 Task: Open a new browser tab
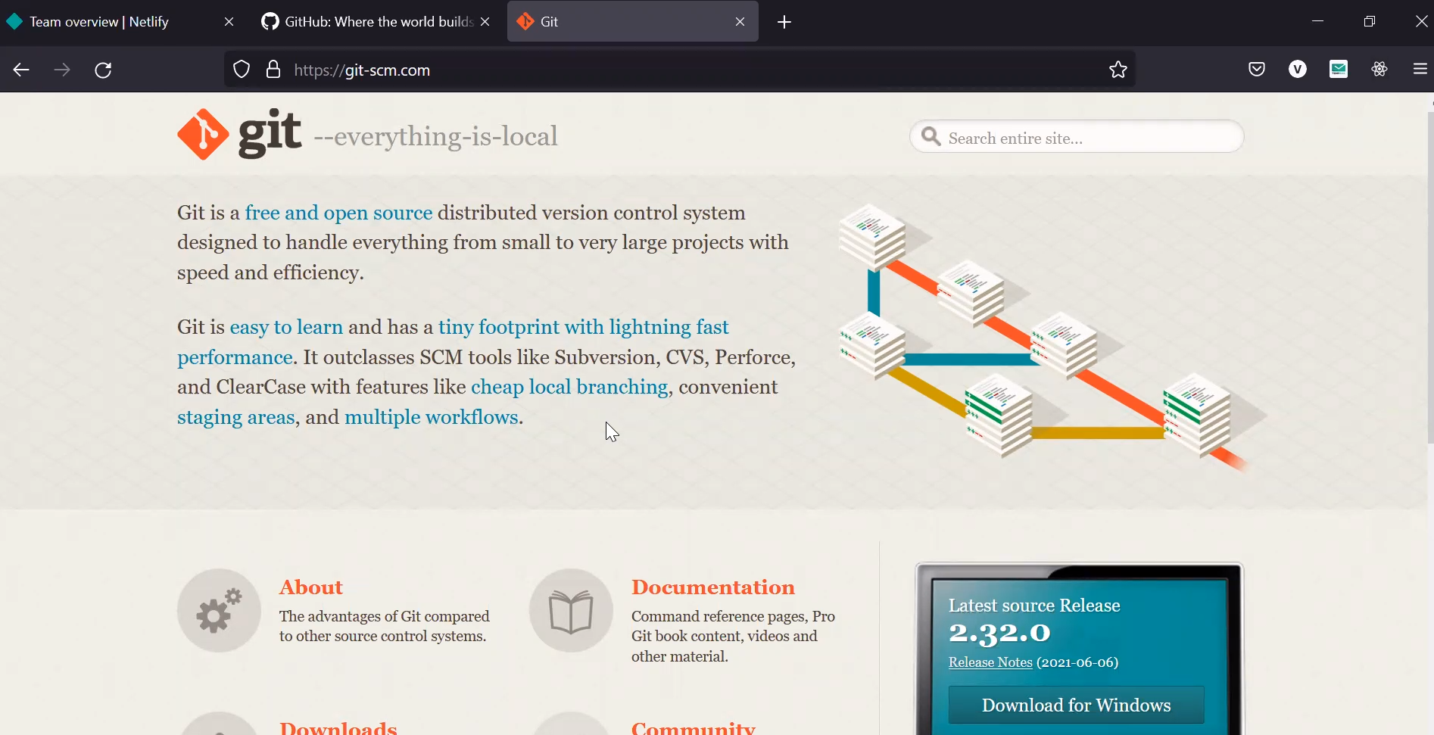pos(784,22)
